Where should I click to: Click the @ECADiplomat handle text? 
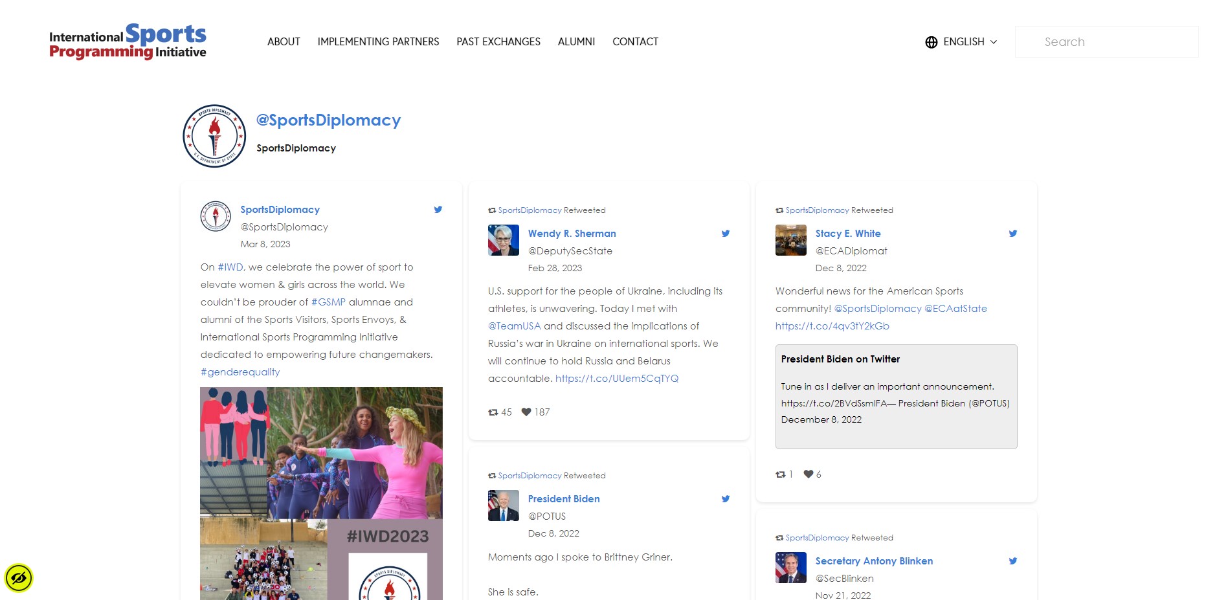[x=851, y=251]
